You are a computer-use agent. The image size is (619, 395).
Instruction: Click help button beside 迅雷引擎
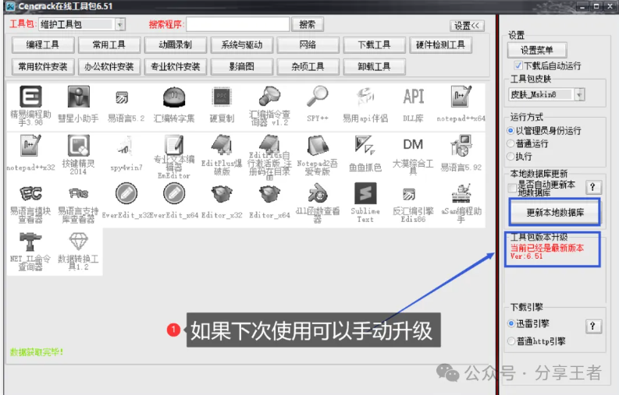pos(592,326)
